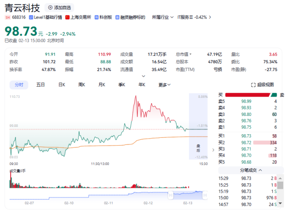Click the right range slider handle
The width and height of the screenshot is (285, 212).
[205, 195]
